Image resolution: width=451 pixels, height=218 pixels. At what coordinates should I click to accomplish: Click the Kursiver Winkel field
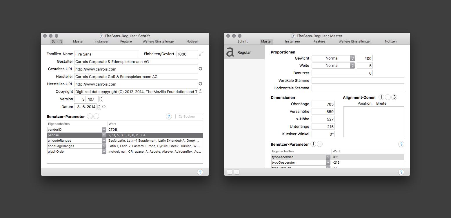point(323,134)
